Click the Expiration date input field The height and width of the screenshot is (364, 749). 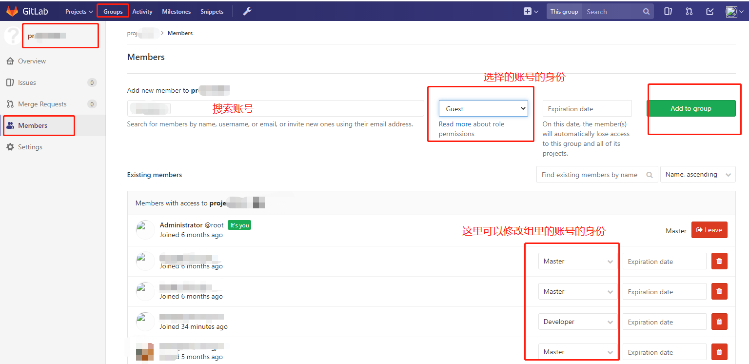click(587, 108)
